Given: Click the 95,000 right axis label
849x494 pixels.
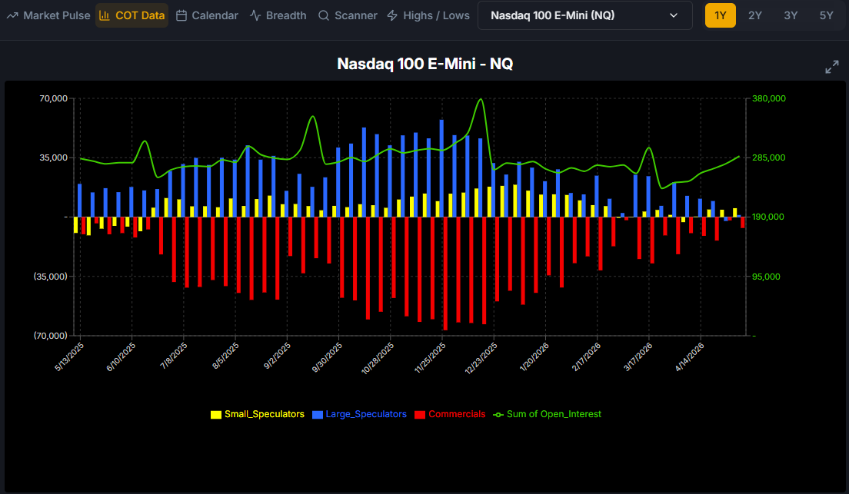Looking at the screenshot, I should click(x=767, y=277).
